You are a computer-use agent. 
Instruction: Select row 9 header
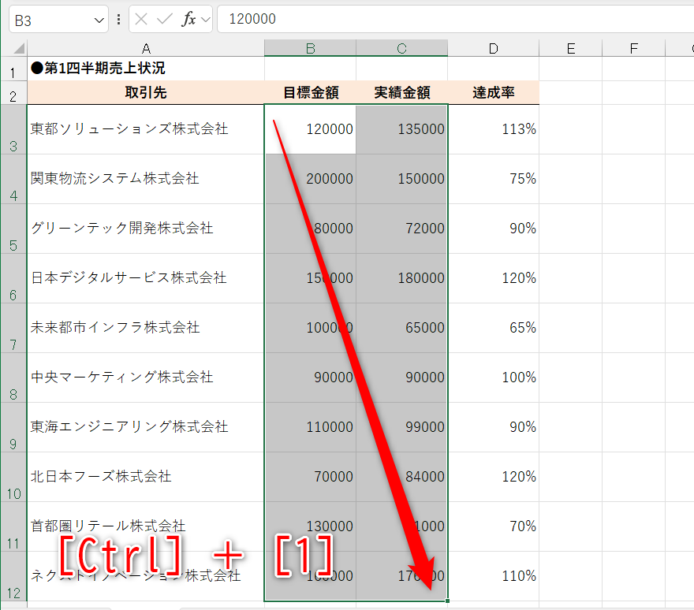(x=13, y=427)
